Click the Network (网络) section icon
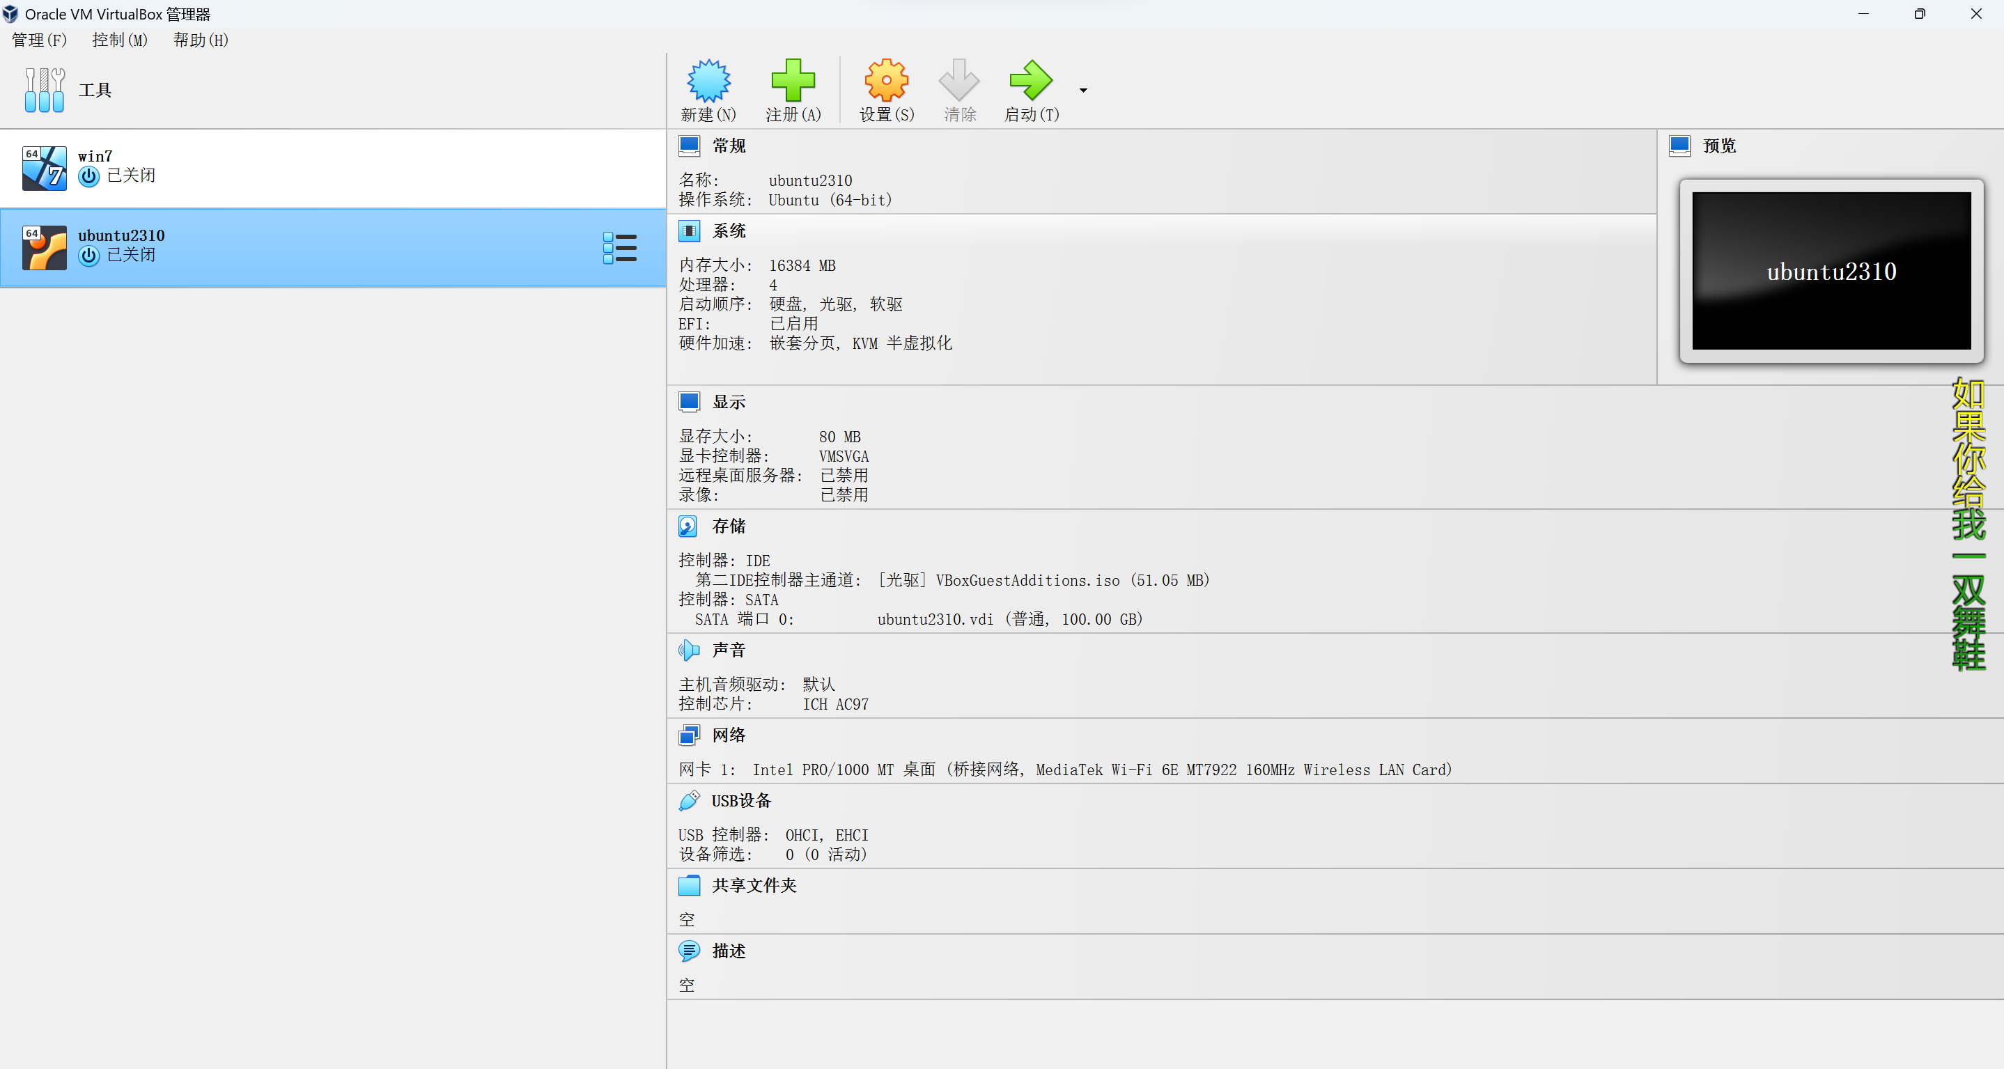 click(x=690, y=735)
